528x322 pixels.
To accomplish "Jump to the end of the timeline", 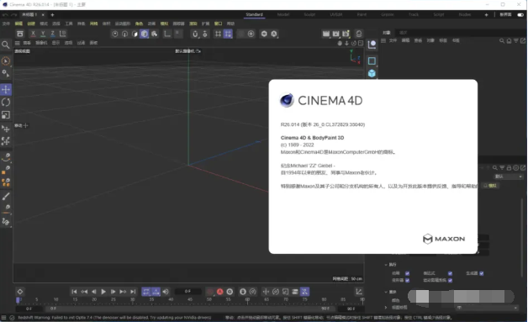I will pos(133,292).
